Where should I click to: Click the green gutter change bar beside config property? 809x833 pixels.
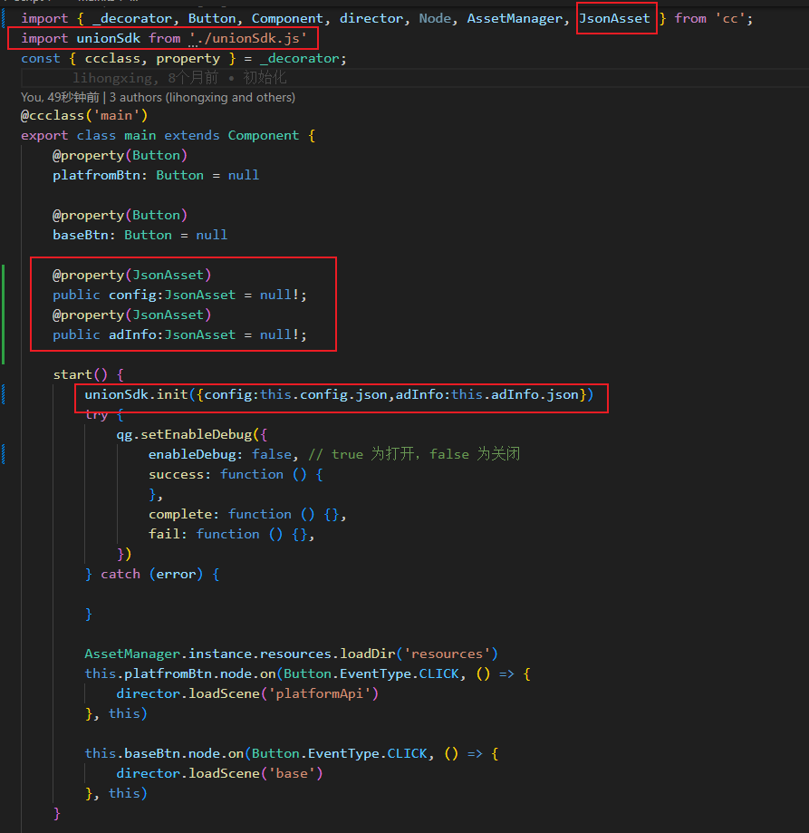tap(5, 295)
